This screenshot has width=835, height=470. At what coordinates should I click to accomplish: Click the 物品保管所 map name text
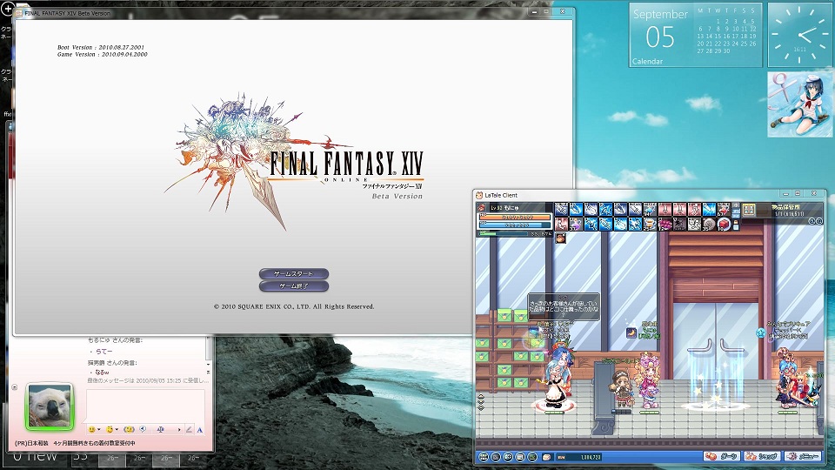coord(785,207)
